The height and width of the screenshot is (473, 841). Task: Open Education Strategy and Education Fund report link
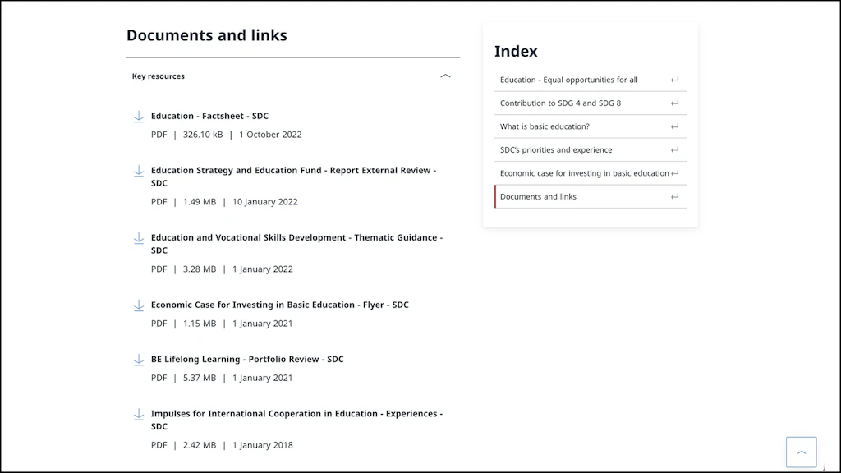click(x=293, y=177)
